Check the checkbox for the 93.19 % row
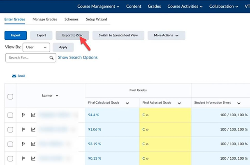The image size is (250, 165). point(10,144)
